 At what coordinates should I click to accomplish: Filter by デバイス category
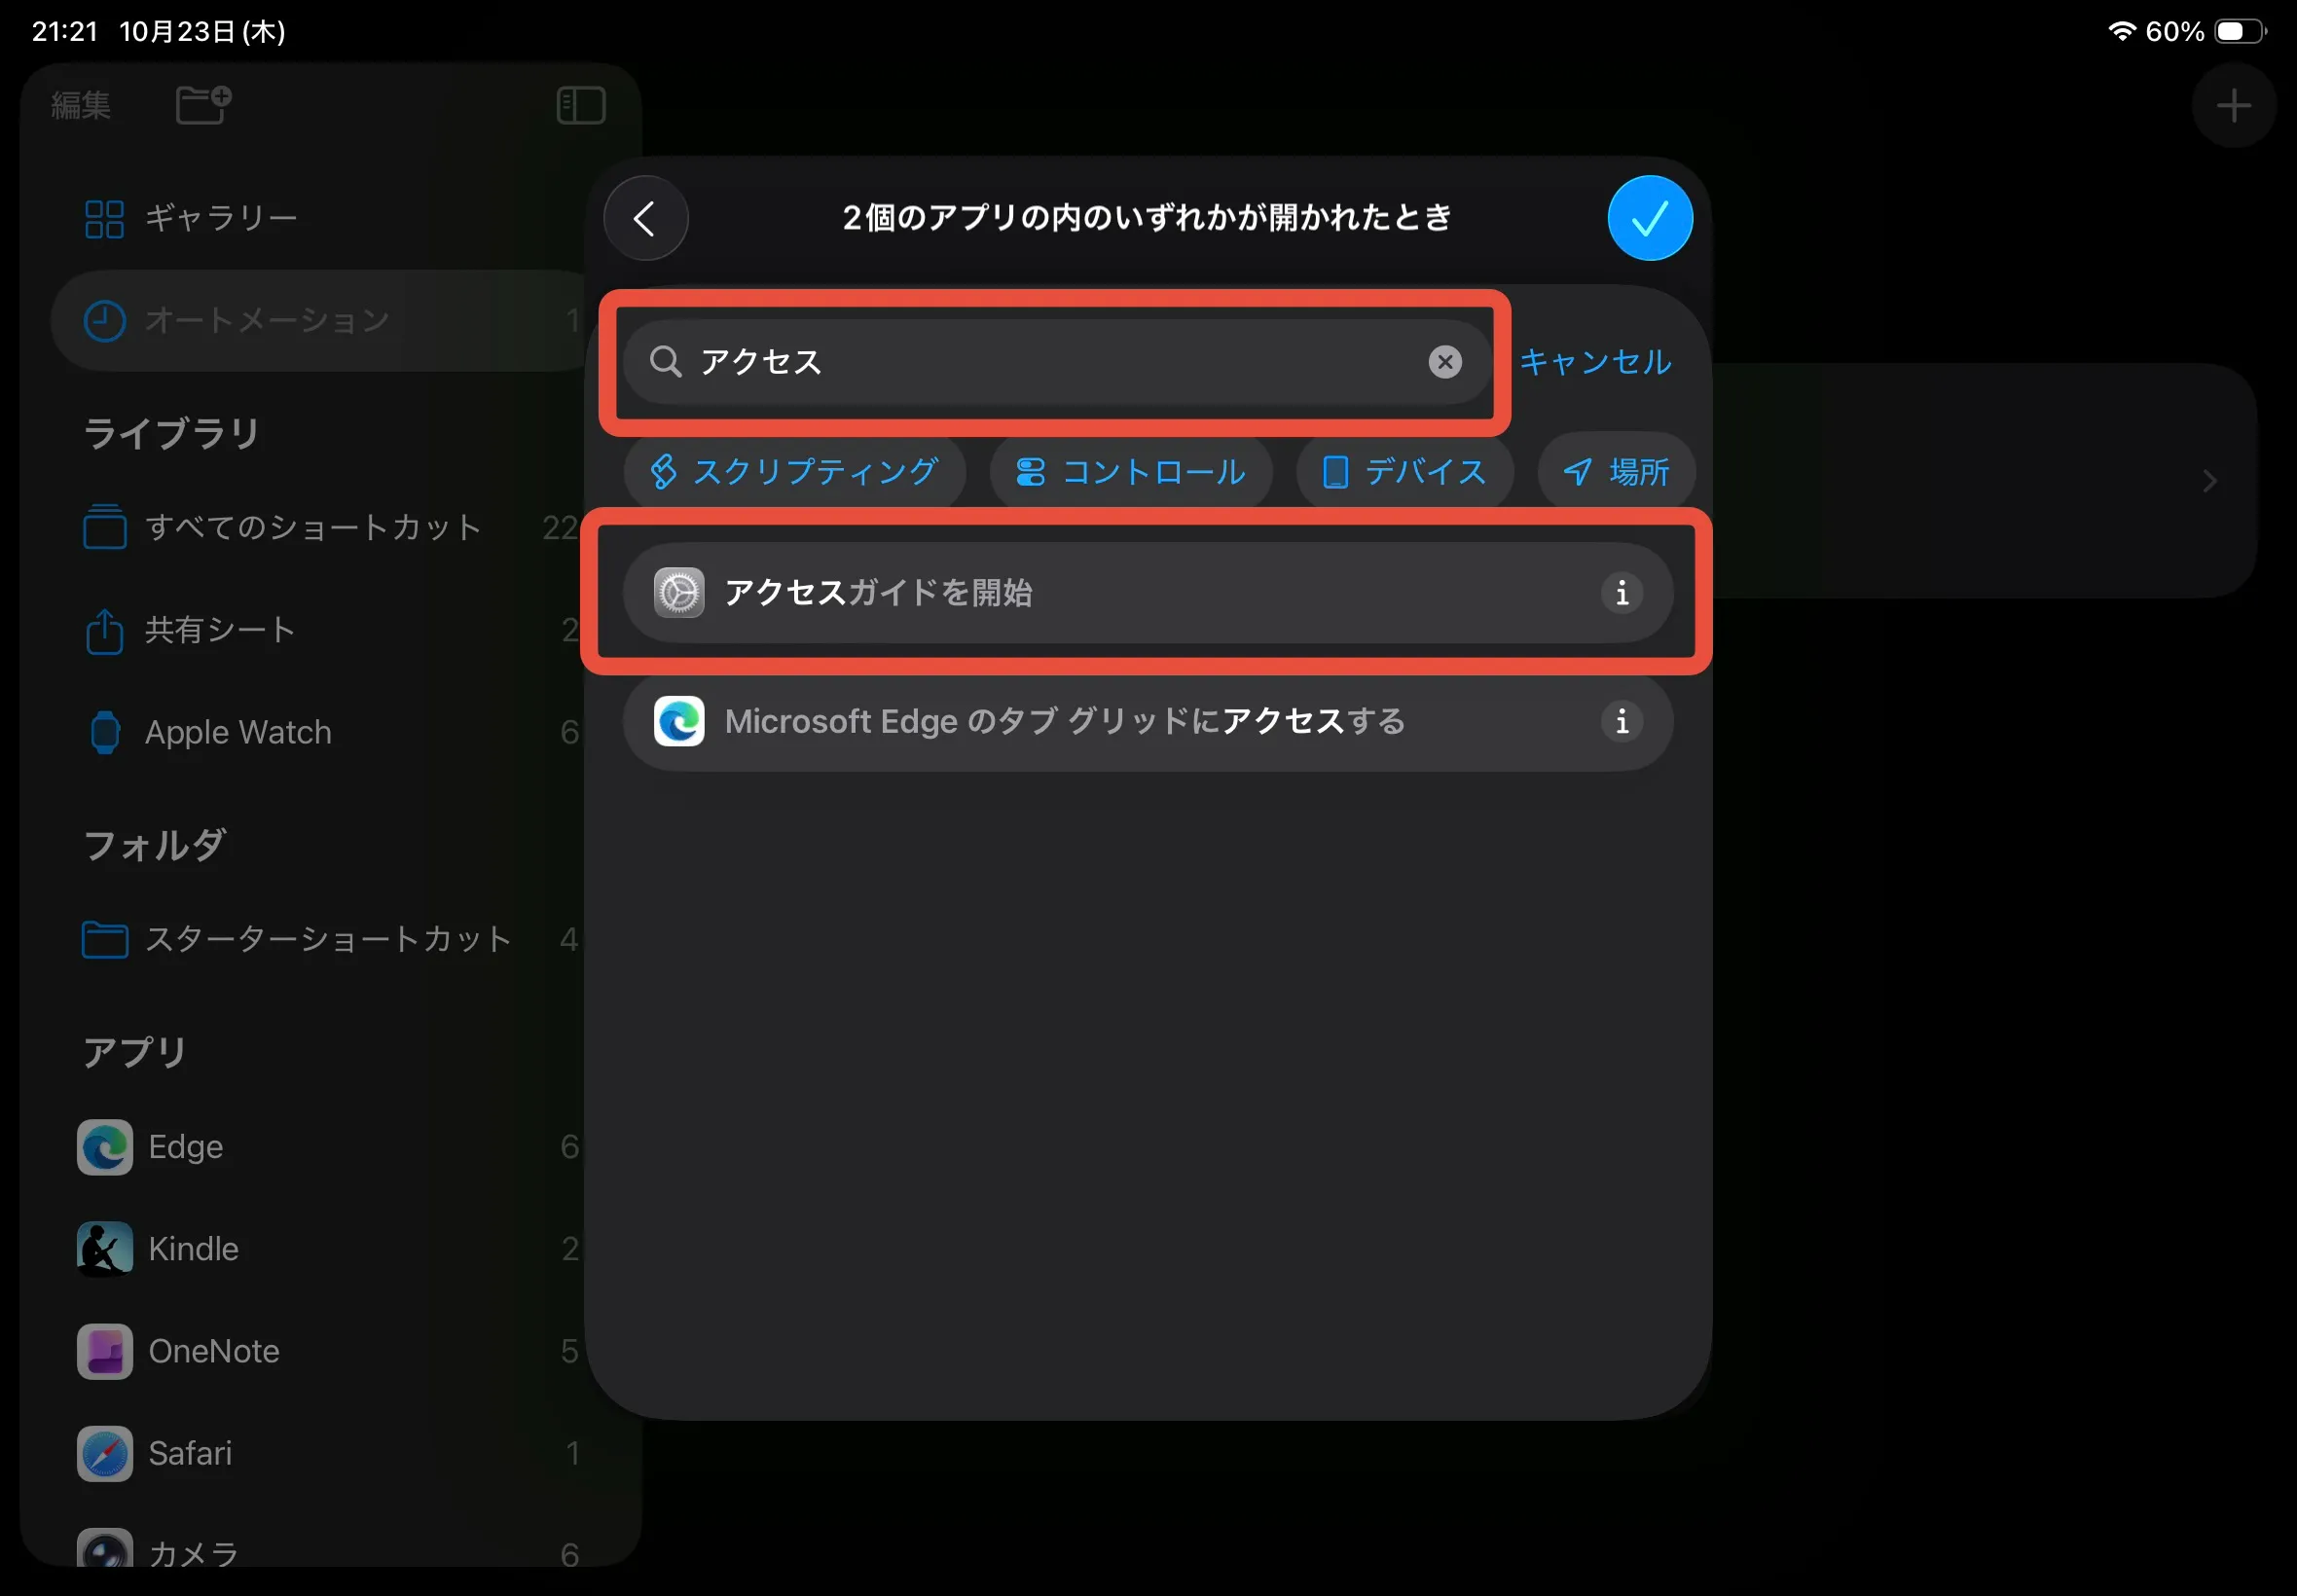pos(1404,471)
